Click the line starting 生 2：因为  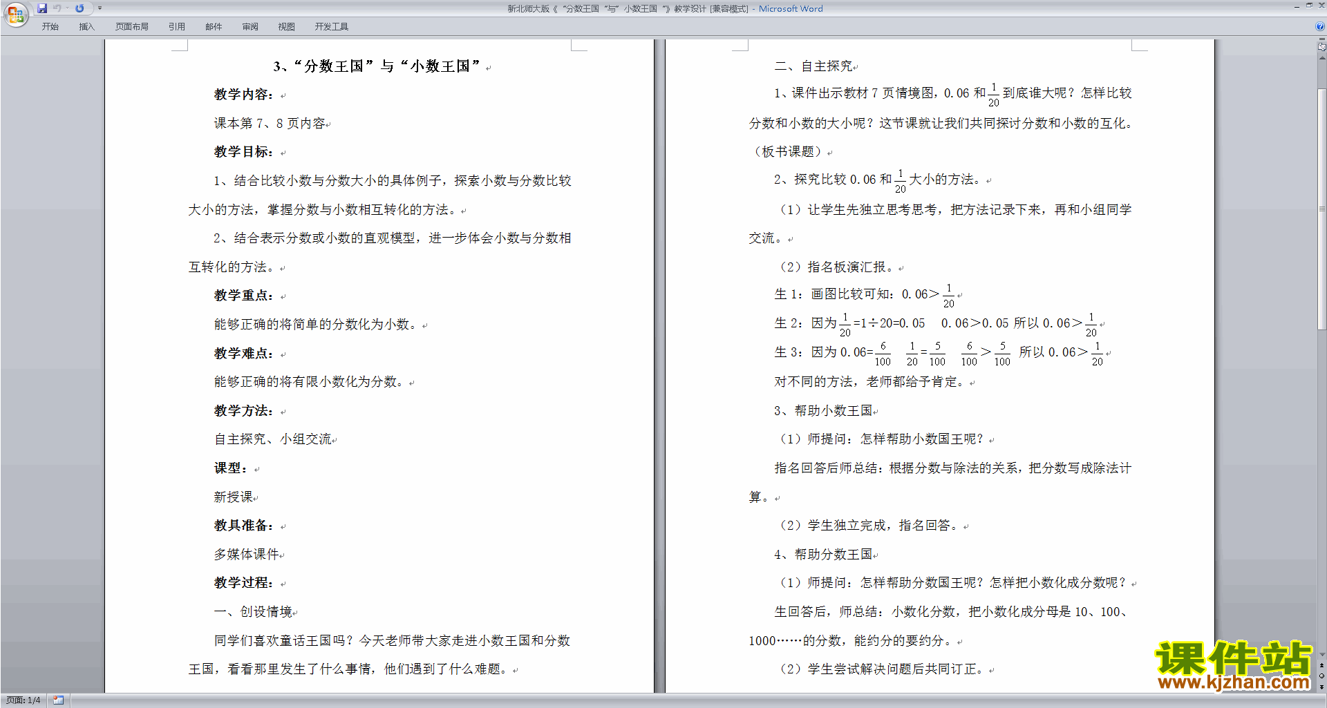(937, 324)
